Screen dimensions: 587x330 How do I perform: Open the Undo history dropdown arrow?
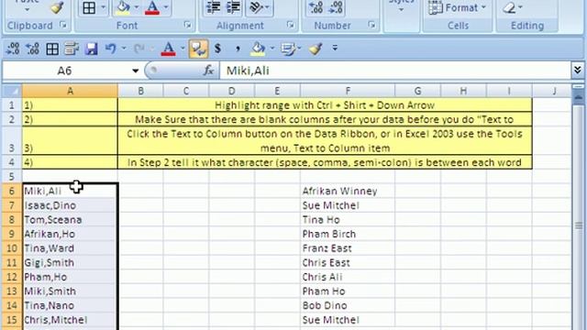(124, 49)
